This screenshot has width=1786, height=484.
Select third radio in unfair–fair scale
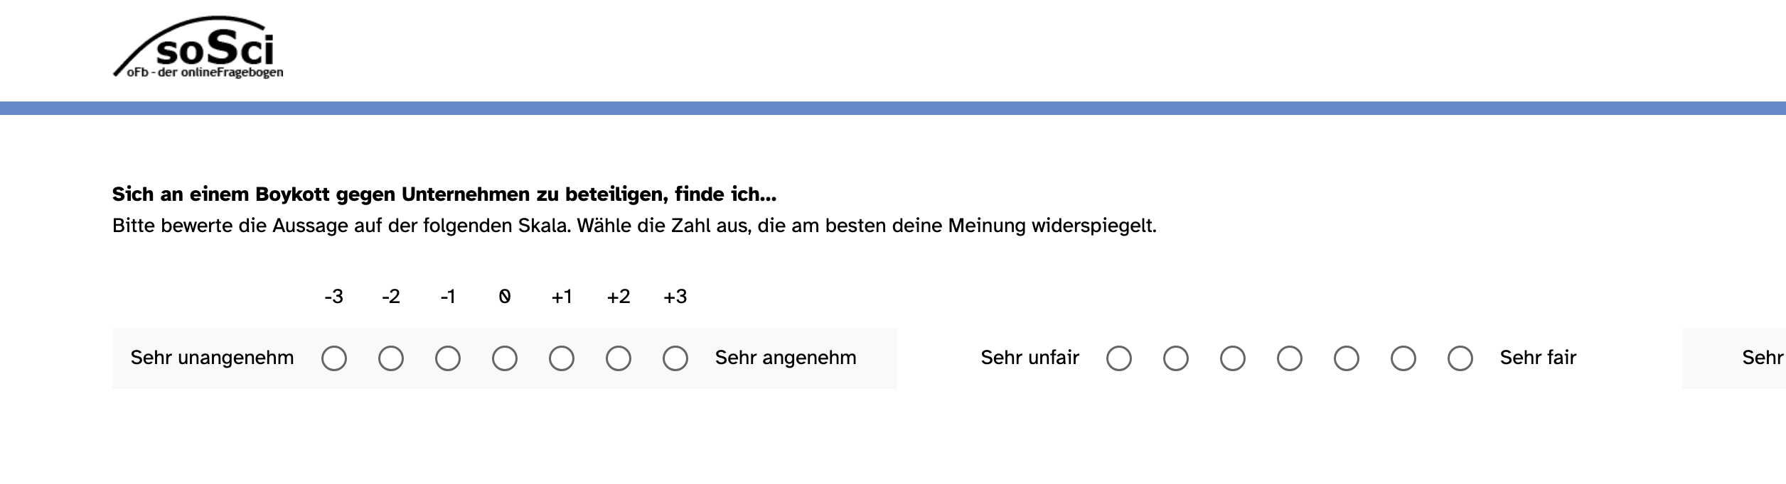[x=1233, y=358]
